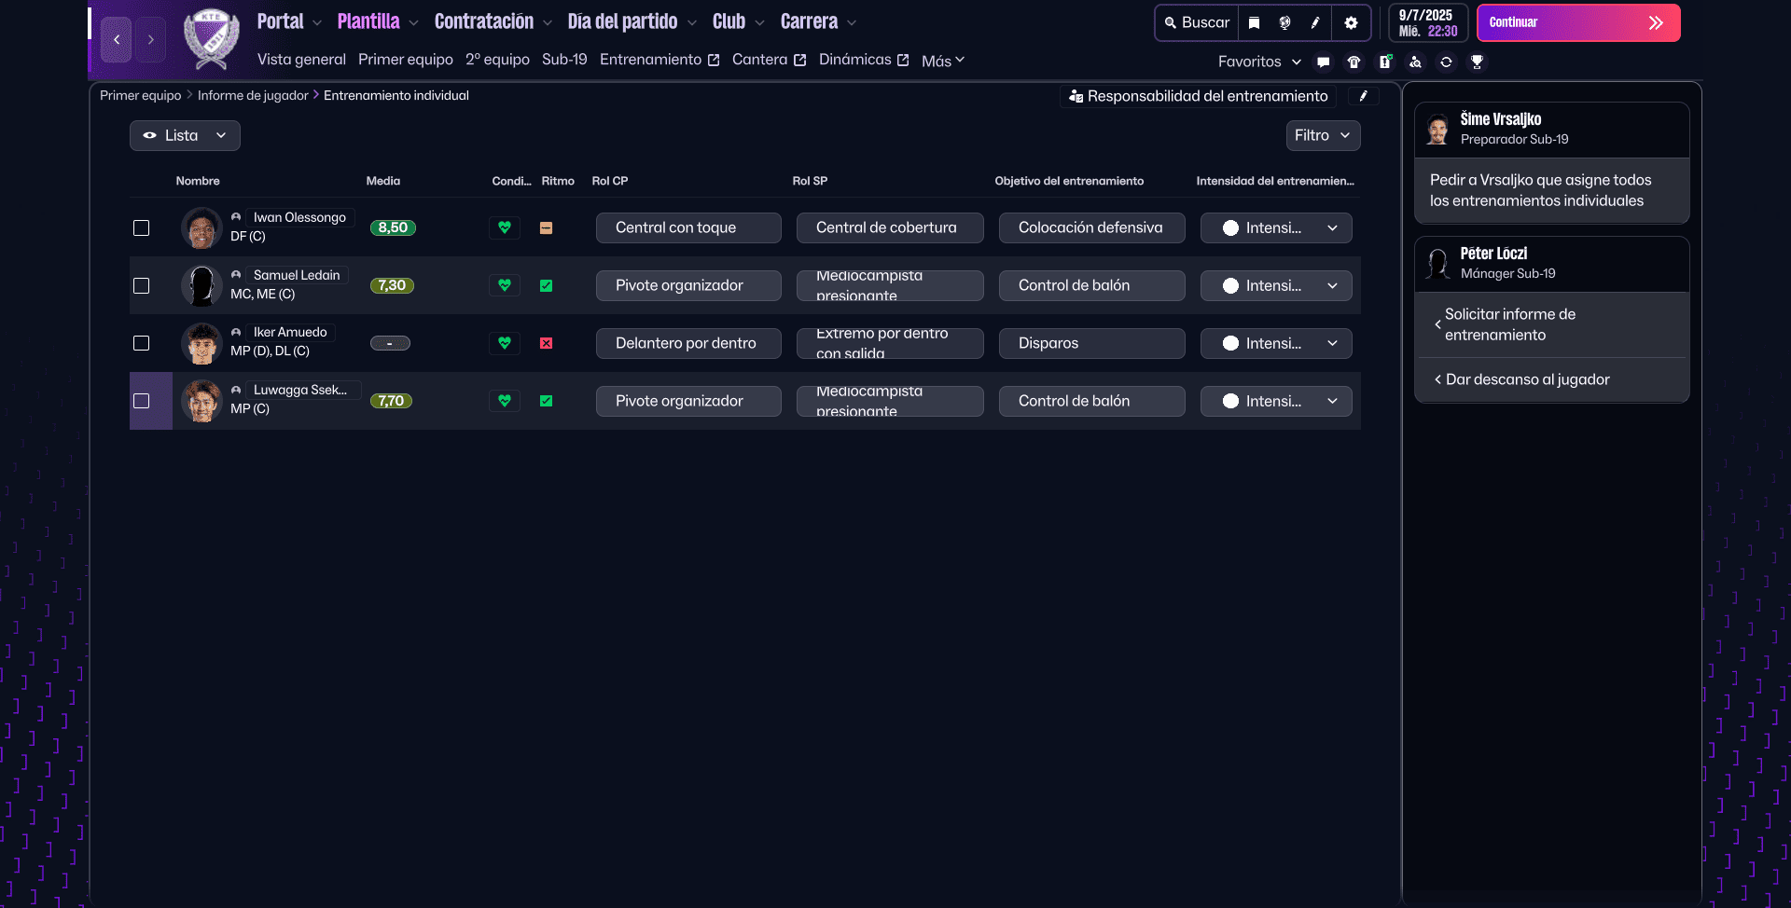Click the trophy icon in favorites bar

pyautogui.click(x=1477, y=62)
